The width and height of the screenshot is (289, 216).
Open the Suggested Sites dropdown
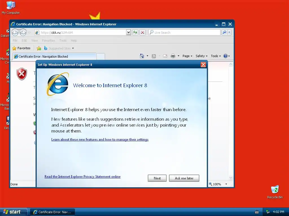coord(59,48)
